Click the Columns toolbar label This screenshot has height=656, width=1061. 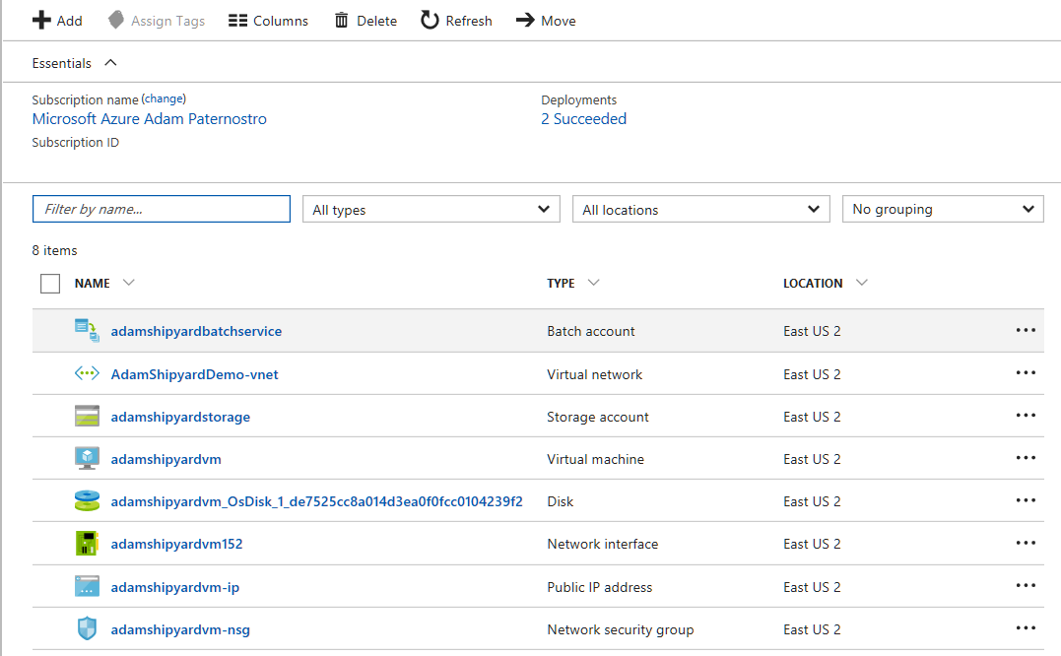click(280, 21)
